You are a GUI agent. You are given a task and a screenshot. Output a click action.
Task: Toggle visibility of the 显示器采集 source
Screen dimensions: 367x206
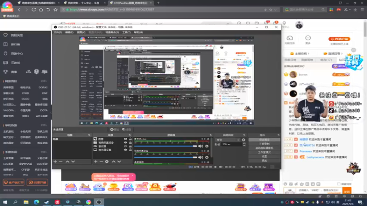pyautogui.click(x=125, y=150)
